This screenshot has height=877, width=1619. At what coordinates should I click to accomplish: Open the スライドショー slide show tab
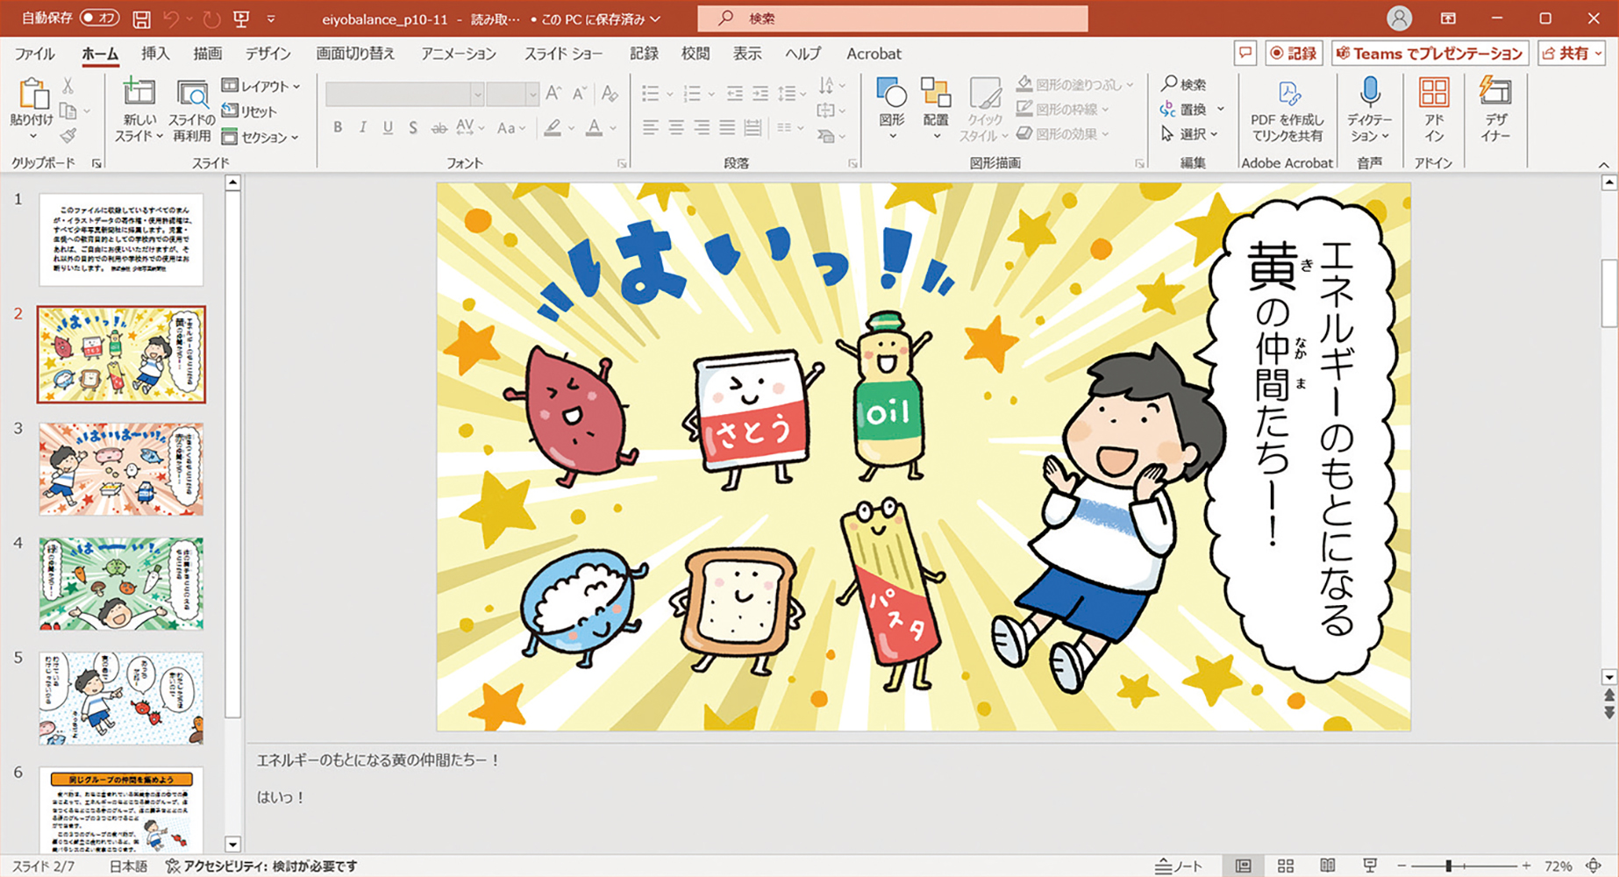[563, 53]
